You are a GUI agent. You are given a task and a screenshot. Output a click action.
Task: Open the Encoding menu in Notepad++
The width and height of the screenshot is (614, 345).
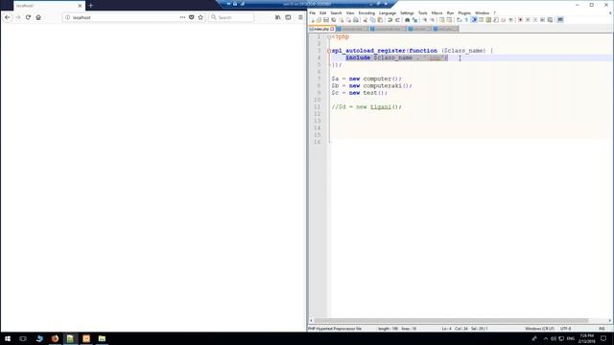366,12
